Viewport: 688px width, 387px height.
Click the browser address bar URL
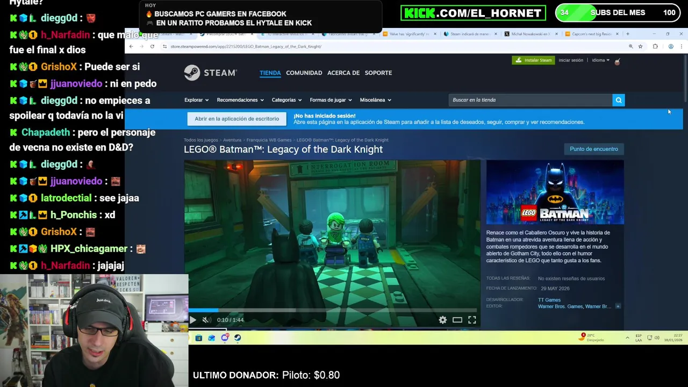246,46
